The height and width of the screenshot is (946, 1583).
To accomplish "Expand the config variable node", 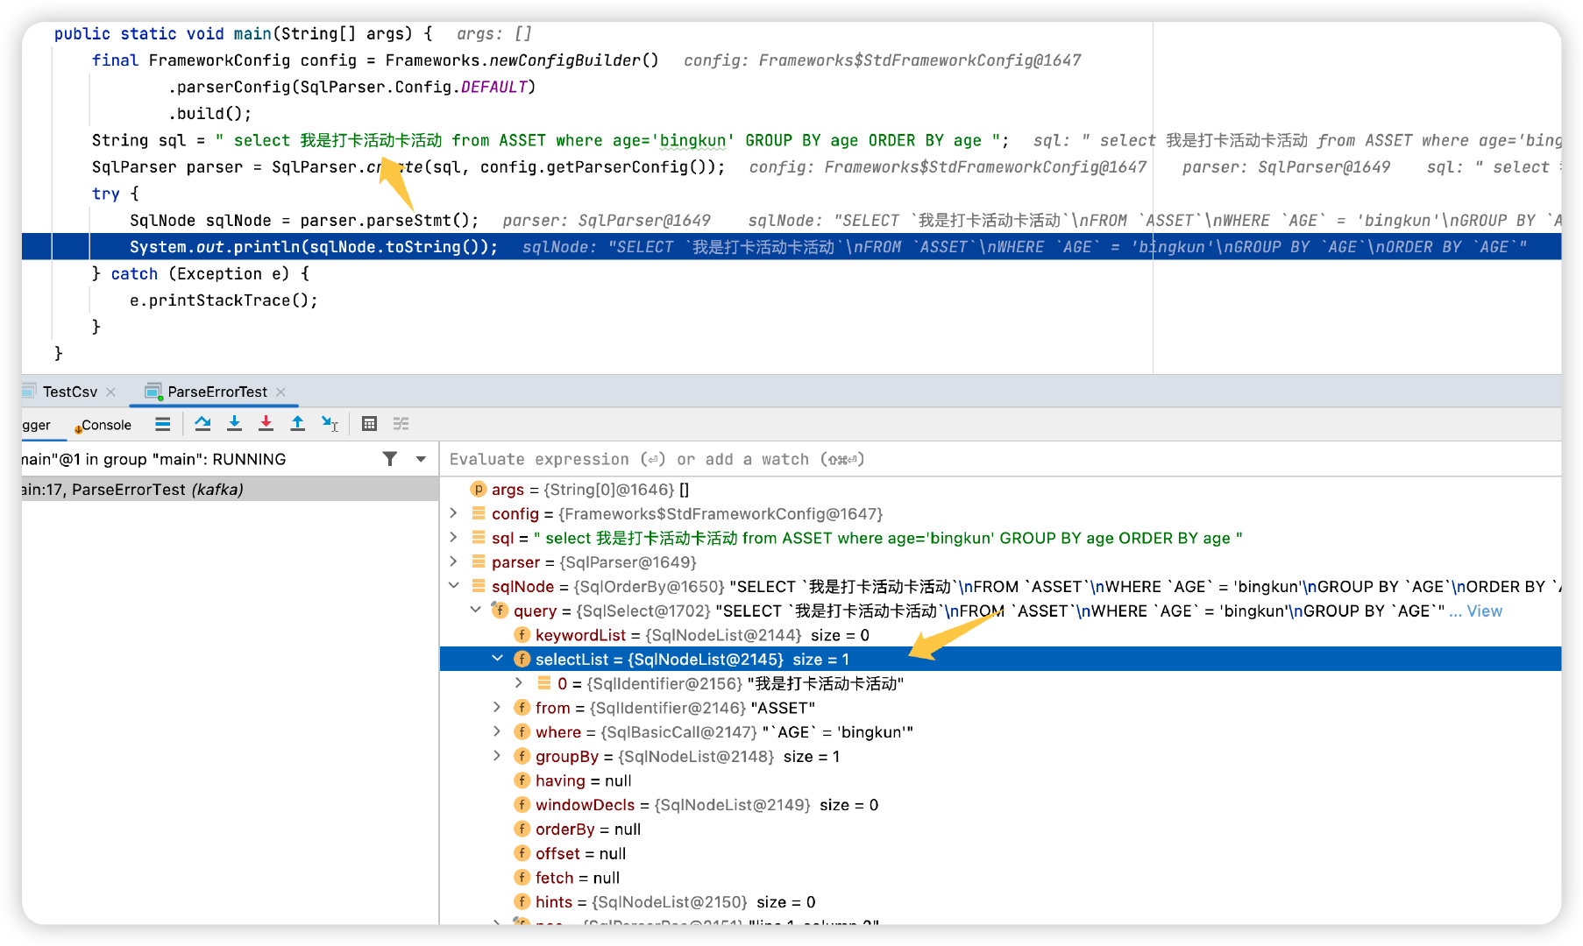I will [453, 513].
